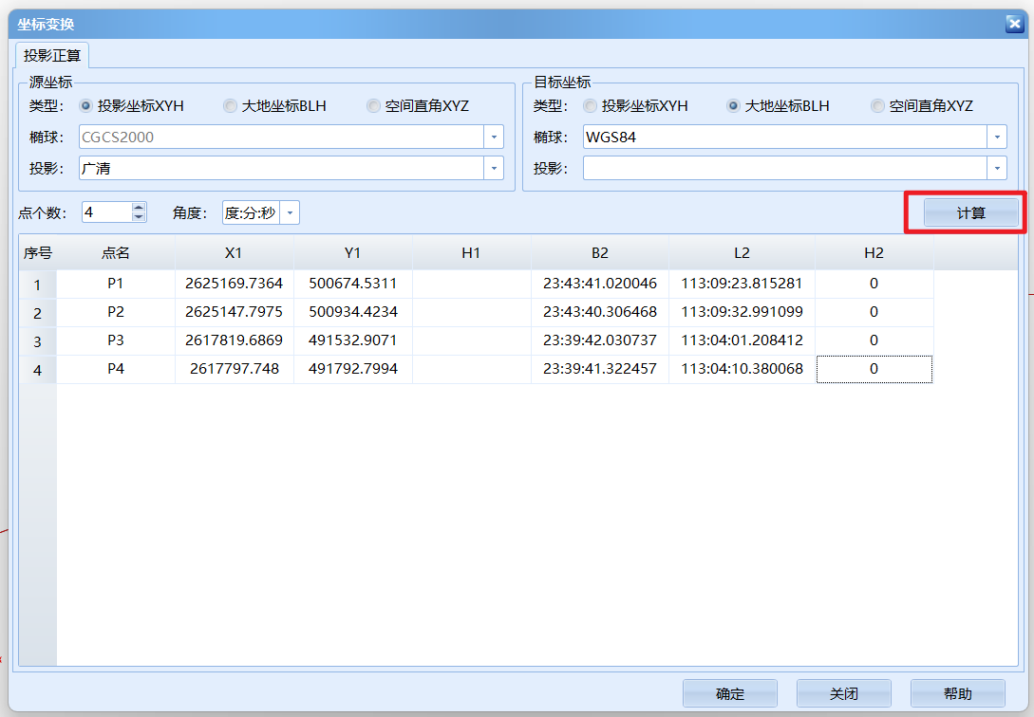Screen dimensions: 1034x717
Task: Select source type 大地坐标BLH radio
Action: (231, 106)
